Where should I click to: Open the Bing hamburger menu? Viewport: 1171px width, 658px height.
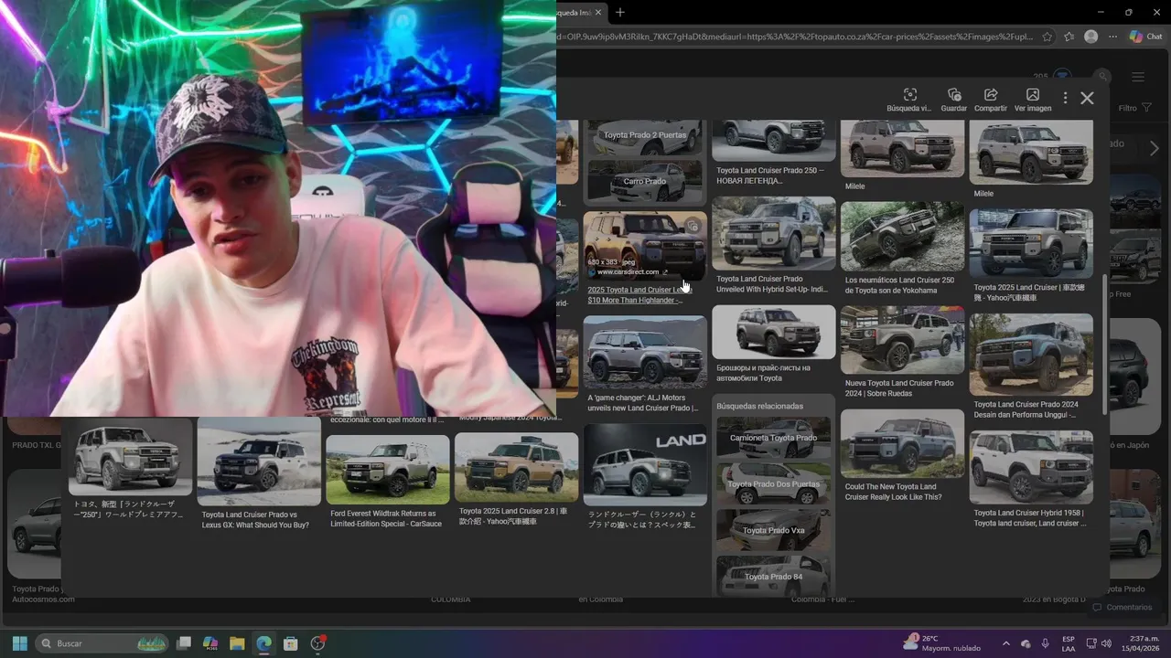[x=1138, y=77]
